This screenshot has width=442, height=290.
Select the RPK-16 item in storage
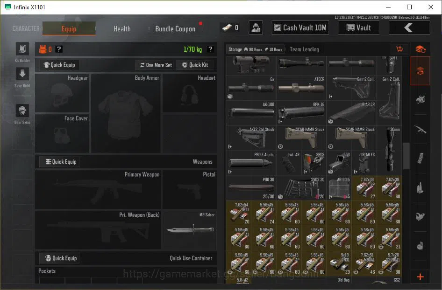point(301,113)
